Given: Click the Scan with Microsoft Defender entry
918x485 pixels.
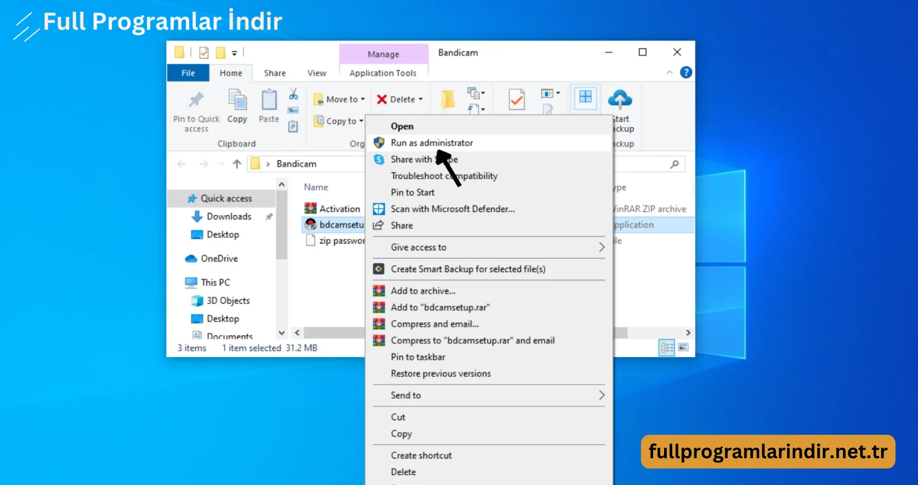Looking at the screenshot, I should [x=489, y=209].
